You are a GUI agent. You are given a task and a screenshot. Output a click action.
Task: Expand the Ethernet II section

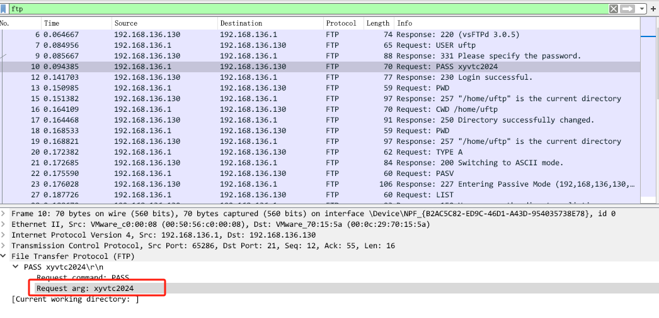pyautogui.click(x=4, y=224)
